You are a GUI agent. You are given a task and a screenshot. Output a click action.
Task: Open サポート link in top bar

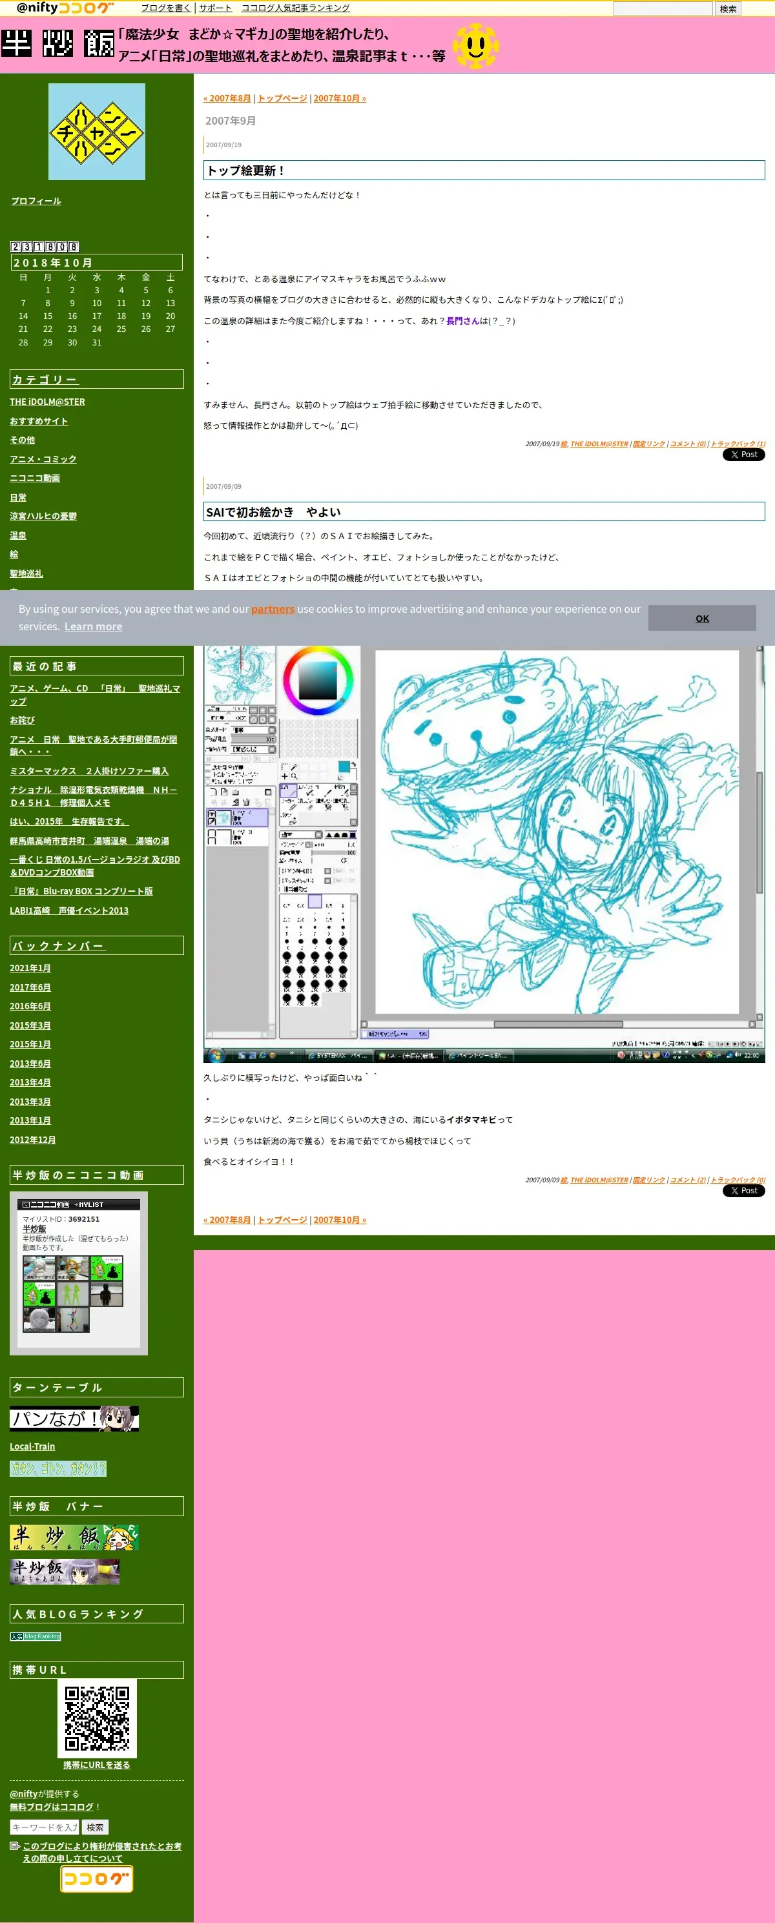pyautogui.click(x=215, y=8)
